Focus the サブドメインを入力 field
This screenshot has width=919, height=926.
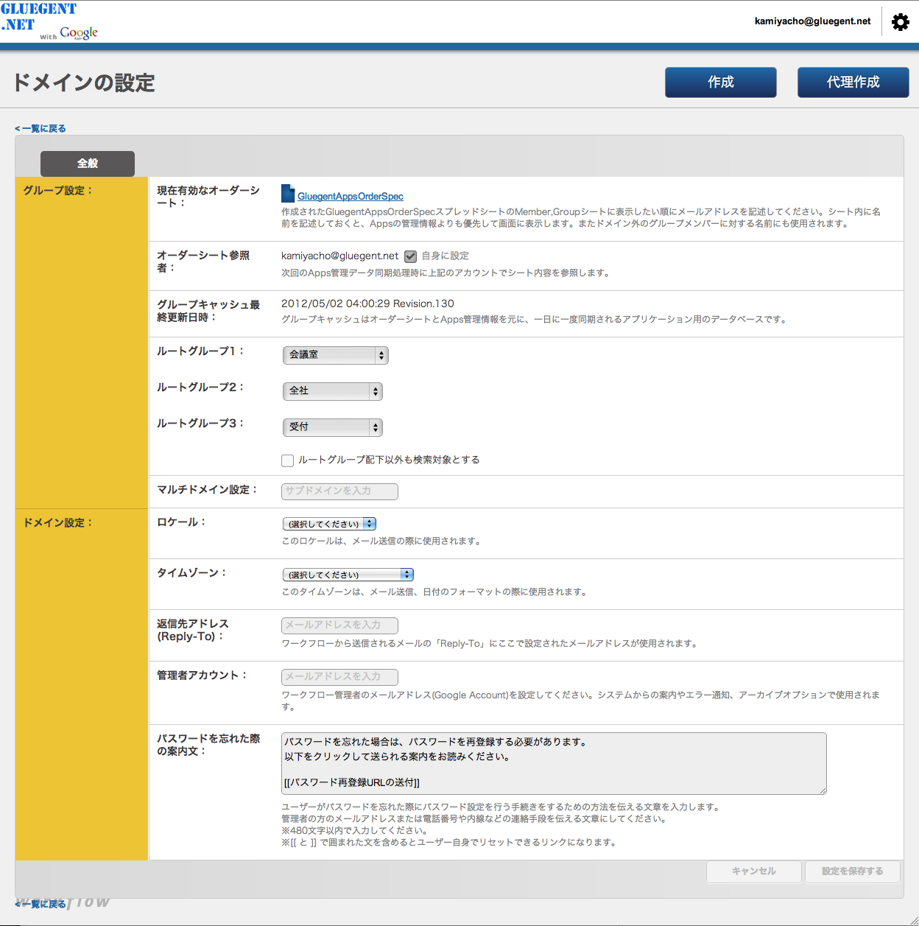click(x=339, y=491)
